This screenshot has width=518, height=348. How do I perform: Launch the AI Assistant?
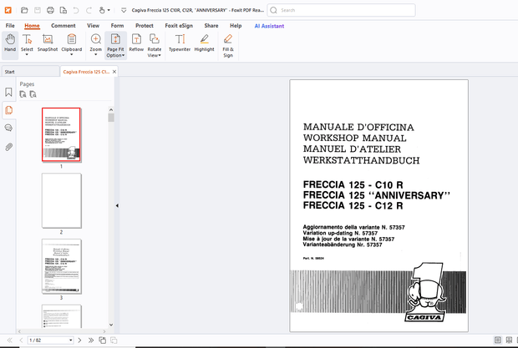[269, 26]
